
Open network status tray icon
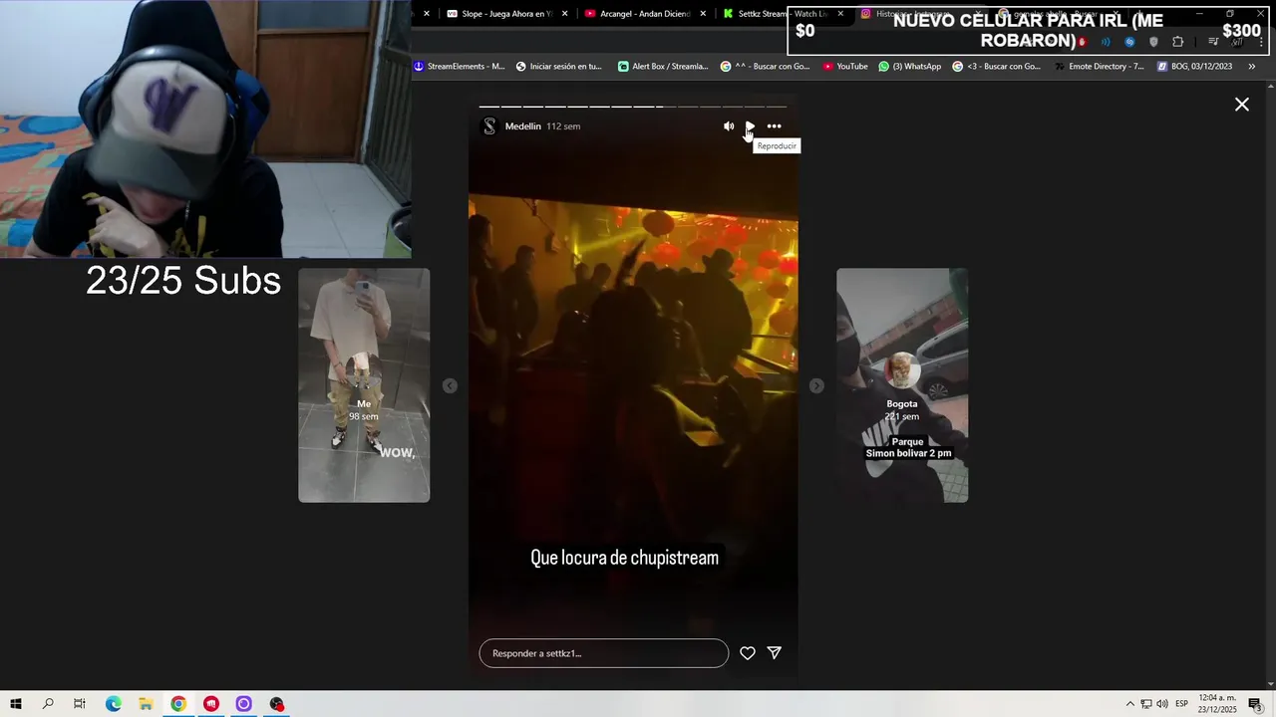(1146, 704)
